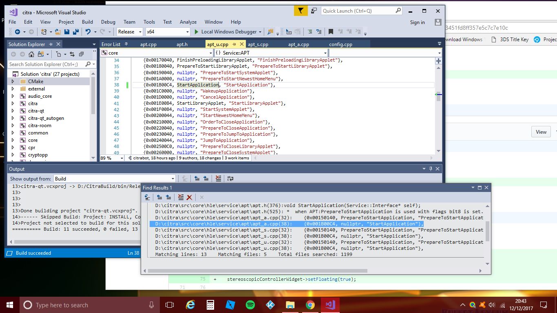
Task: Click the comment selected lines icon
Action: tap(309, 32)
